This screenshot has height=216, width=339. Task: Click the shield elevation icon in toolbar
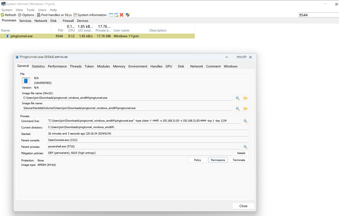(127, 15)
